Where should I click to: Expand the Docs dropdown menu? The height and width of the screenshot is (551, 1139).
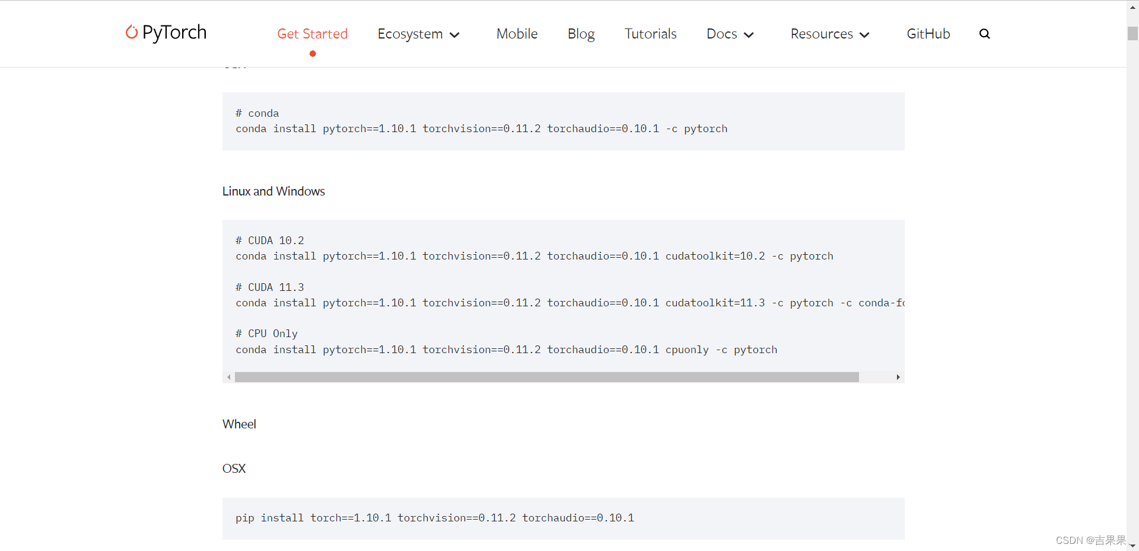723,34
